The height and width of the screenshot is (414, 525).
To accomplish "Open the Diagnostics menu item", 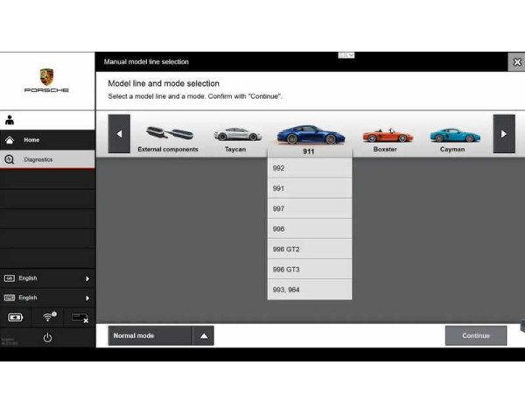I will [47, 159].
